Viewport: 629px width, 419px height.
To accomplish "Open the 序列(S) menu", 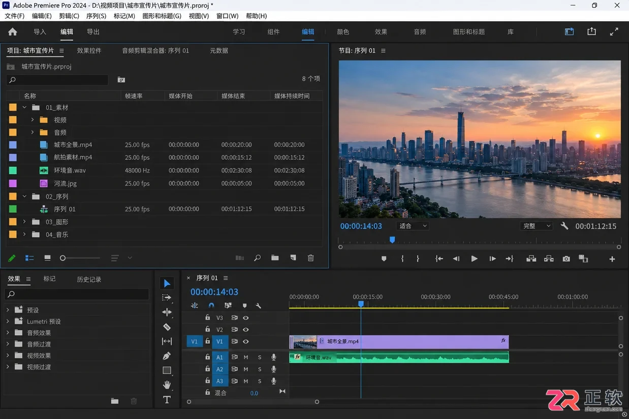I will [97, 16].
